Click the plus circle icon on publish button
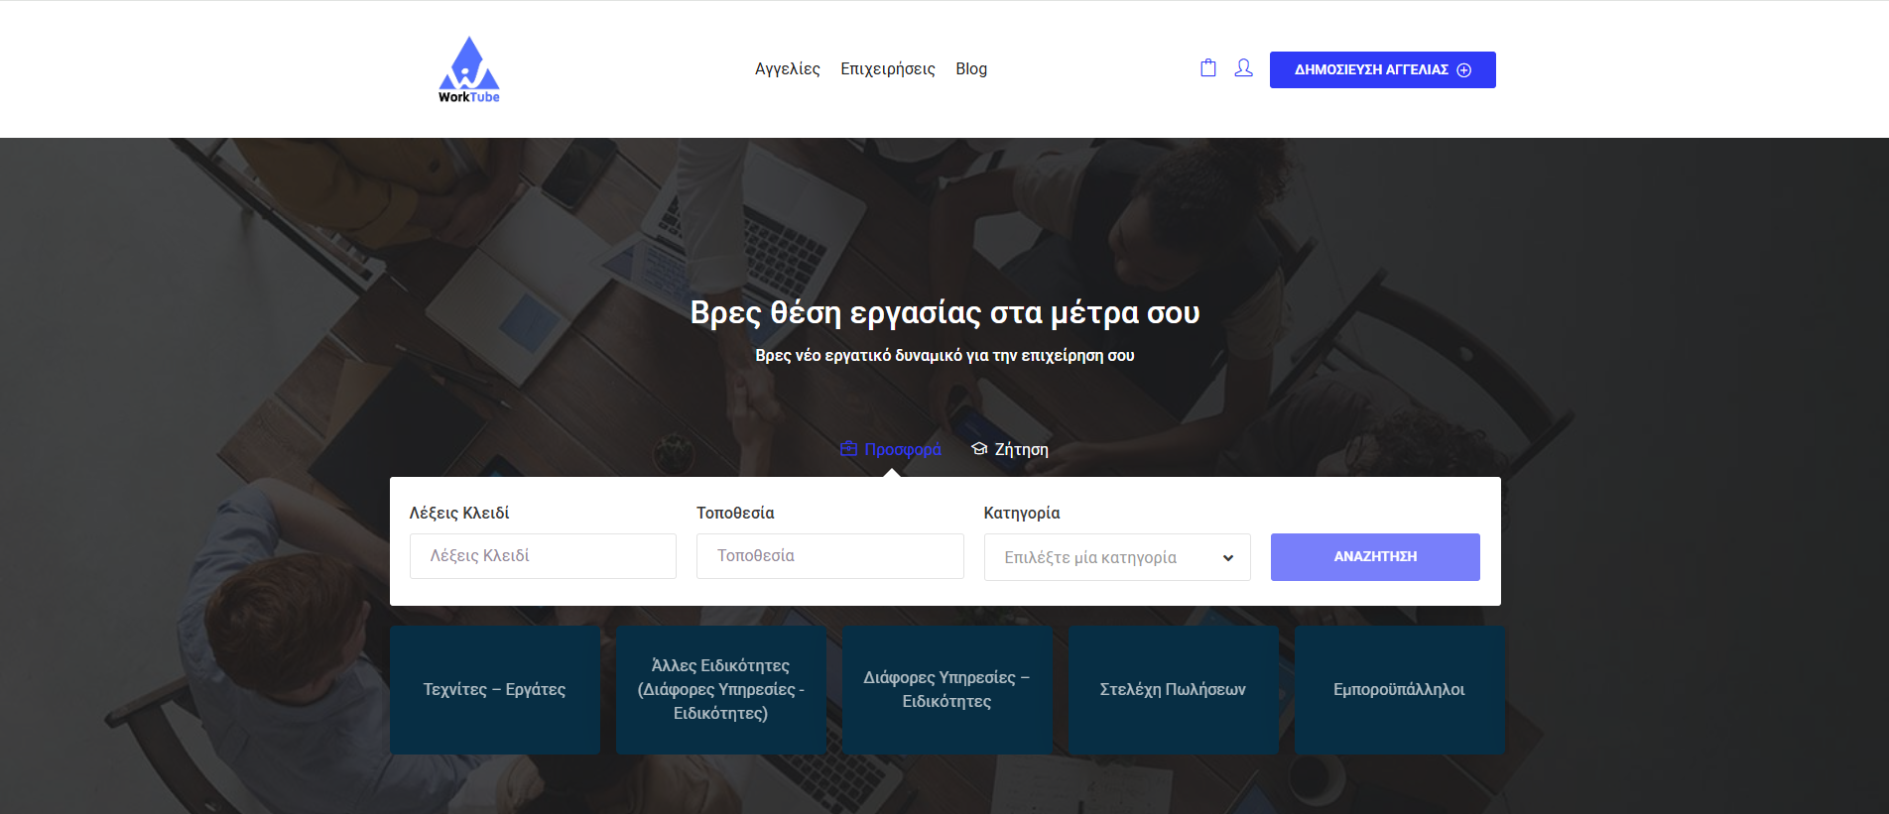Image resolution: width=1889 pixels, height=814 pixels. pyautogui.click(x=1463, y=70)
